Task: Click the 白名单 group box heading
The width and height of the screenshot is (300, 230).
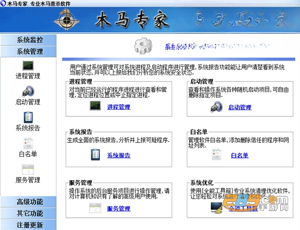Action: tap(199, 132)
